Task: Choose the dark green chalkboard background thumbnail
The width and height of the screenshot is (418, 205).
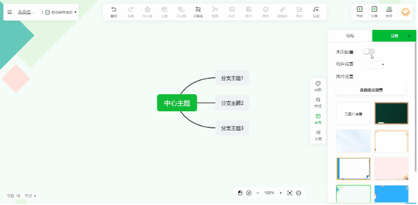Action: point(391,113)
